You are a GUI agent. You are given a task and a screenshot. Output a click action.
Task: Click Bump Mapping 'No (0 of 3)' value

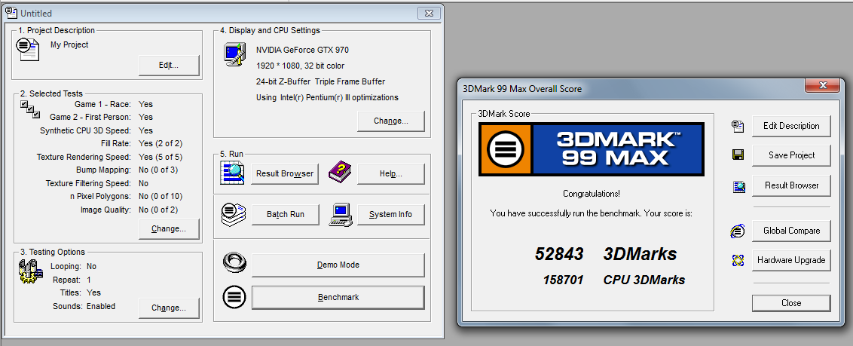click(158, 170)
